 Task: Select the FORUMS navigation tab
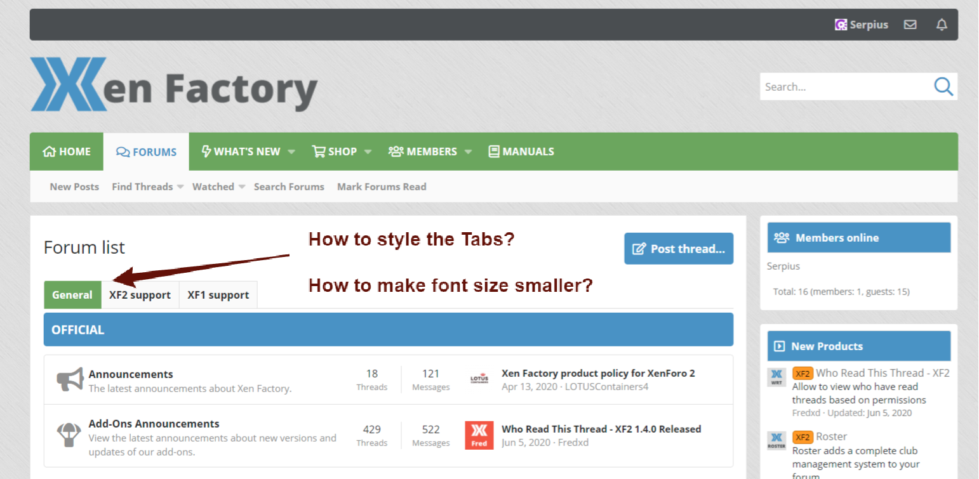(x=146, y=152)
